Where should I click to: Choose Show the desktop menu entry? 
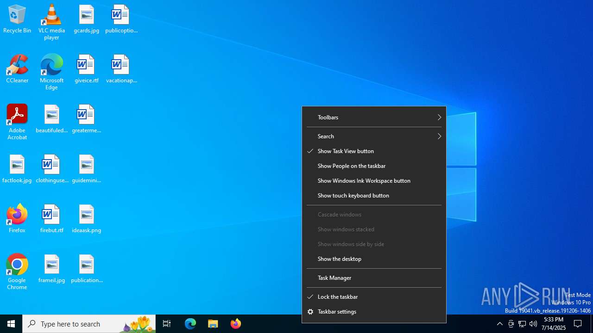tap(374, 259)
